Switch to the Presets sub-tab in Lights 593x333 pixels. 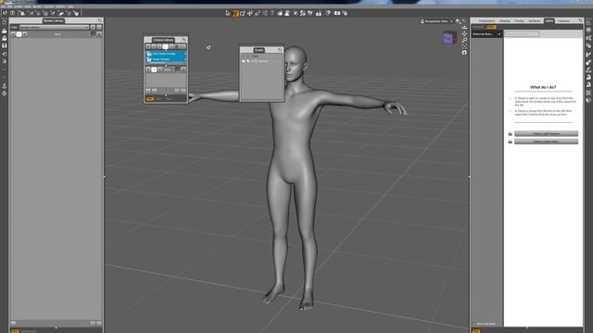pos(478,27)
